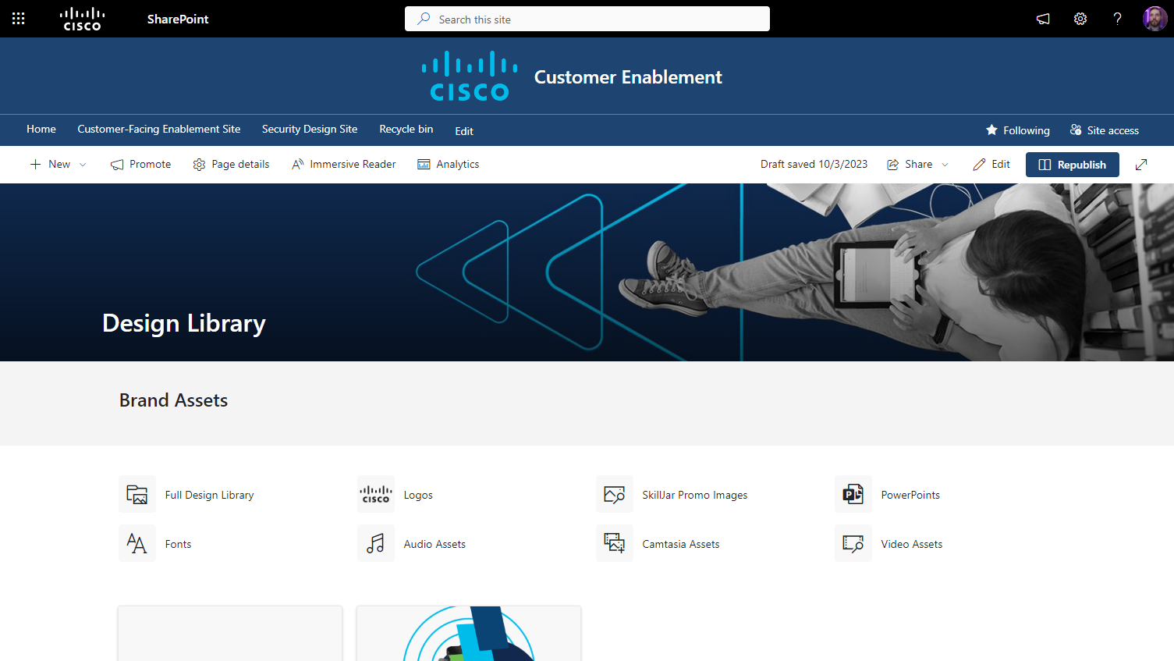Click the Page details gear icon
Viewport: 1174px width, 661px height.
[199, 165]
